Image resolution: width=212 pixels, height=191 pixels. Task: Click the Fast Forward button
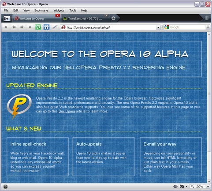coord(30,27)
